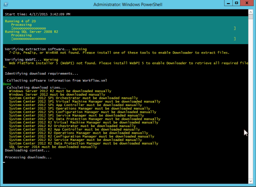256x187 pixels.
Task: Click the 'R2 Data Protection Manager' line
Action: click(x=84, y=143)
